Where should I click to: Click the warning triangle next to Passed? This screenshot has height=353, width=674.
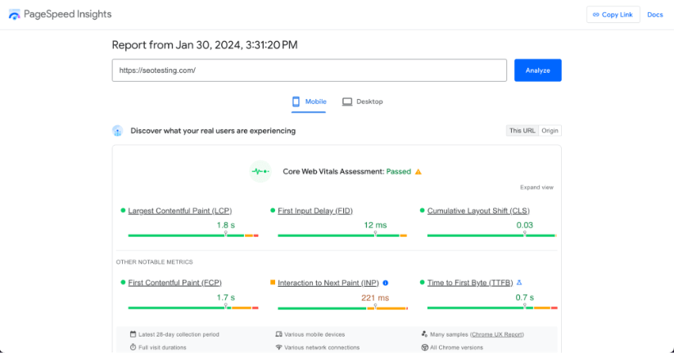click(x=418, y=172)
